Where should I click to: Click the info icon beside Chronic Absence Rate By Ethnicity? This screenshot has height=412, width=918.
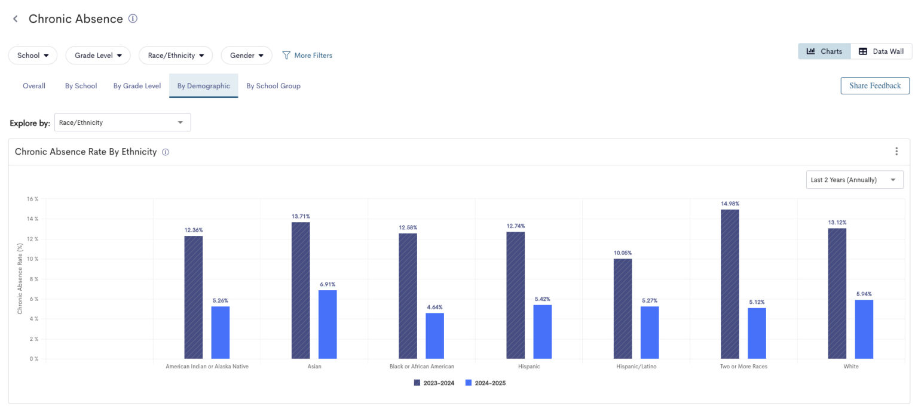tap(164, 152)
